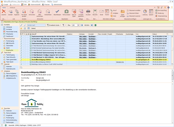The width and height of the screenshot is (174, 127).
Task: Insert a new Termin activity
Action: 107,12
